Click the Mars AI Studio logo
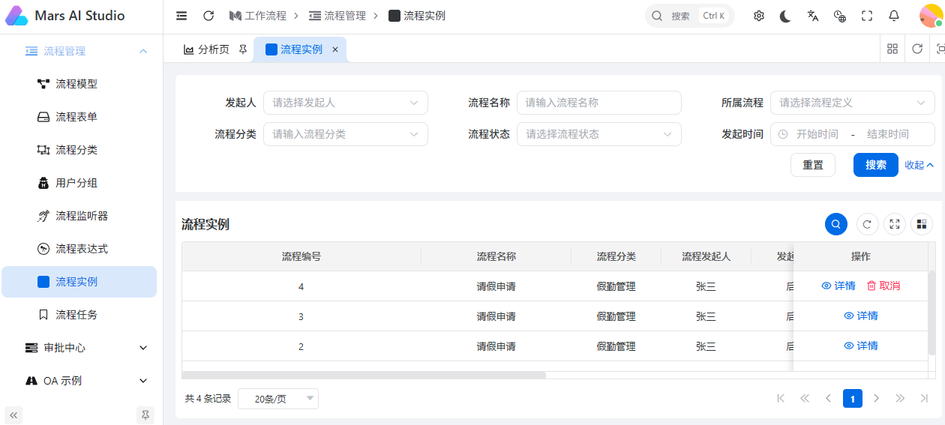The width and height of the screenshot is (945, 425). coord(16,16)
